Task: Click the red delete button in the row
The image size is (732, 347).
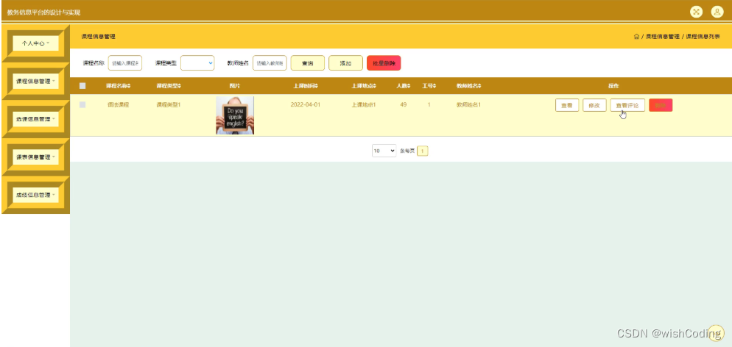Action: [661, 105]
